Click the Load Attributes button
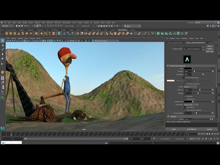The image size is (220, 165). pos(191,129)
